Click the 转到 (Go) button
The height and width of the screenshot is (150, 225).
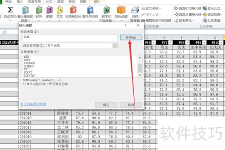131,37
